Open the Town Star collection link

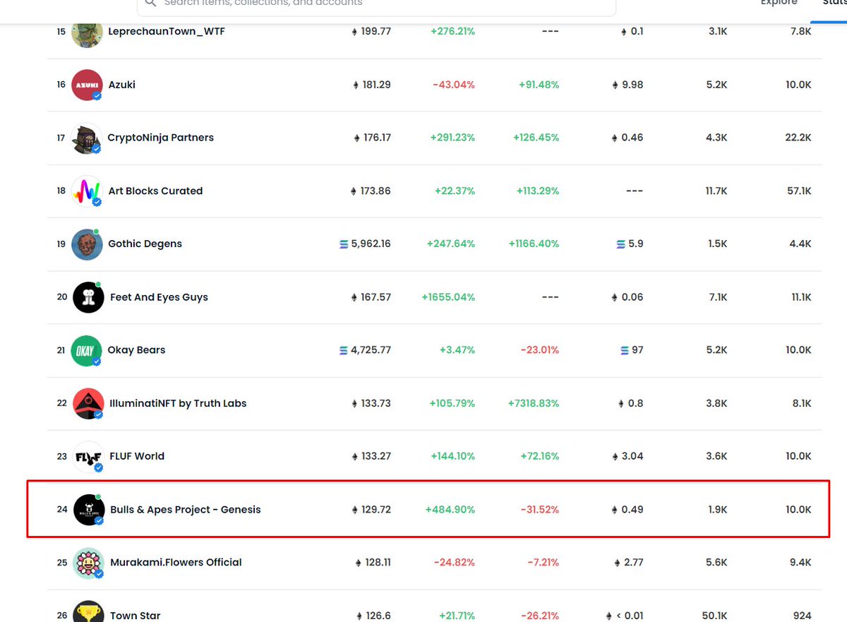click(136, 616)
